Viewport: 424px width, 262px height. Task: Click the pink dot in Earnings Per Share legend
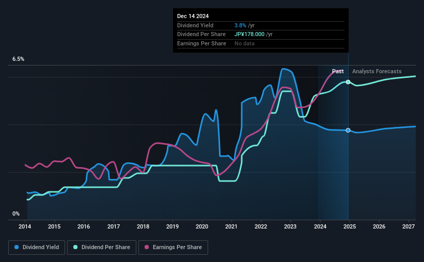(x=147, y=247)
